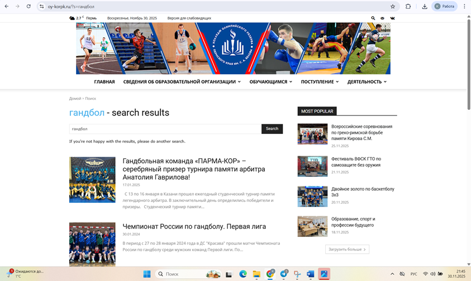Expand the Обучающимся dropdown menu
The height and width of the screenshot is (281, 471).
coord(270,82)
